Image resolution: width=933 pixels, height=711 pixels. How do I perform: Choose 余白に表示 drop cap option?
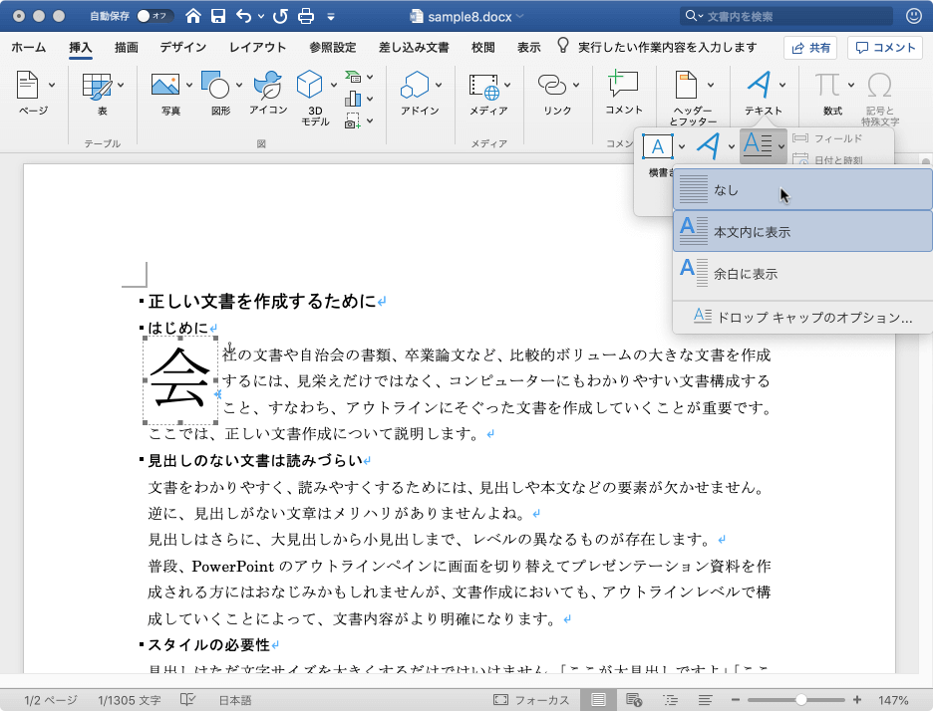pos(802,274)
